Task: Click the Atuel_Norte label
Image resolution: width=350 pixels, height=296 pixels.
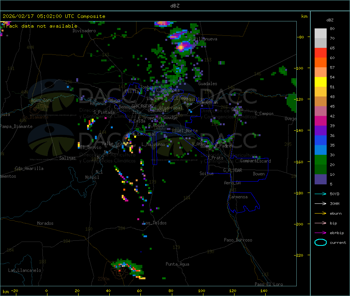Action: [x=185, y=131]
